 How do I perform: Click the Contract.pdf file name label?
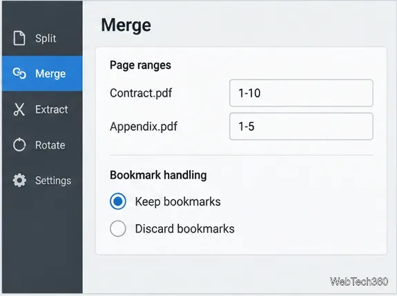(141, 93)
